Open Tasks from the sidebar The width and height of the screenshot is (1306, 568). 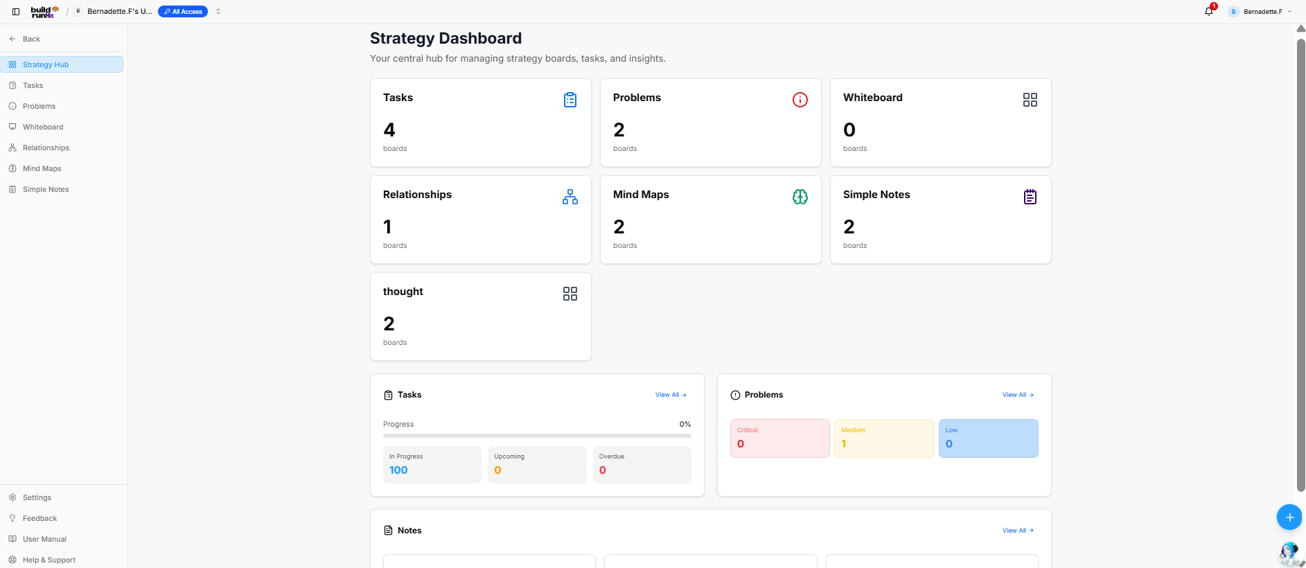(x=62, y=85)
